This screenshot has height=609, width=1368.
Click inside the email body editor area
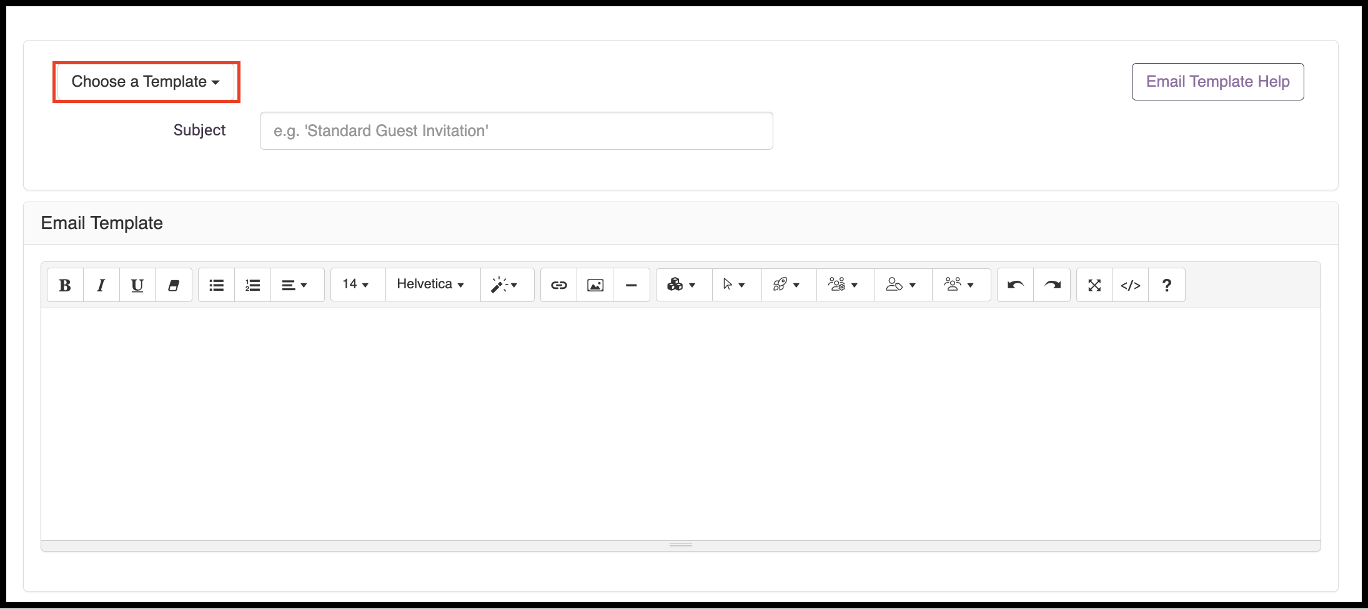tap(681, 424)
